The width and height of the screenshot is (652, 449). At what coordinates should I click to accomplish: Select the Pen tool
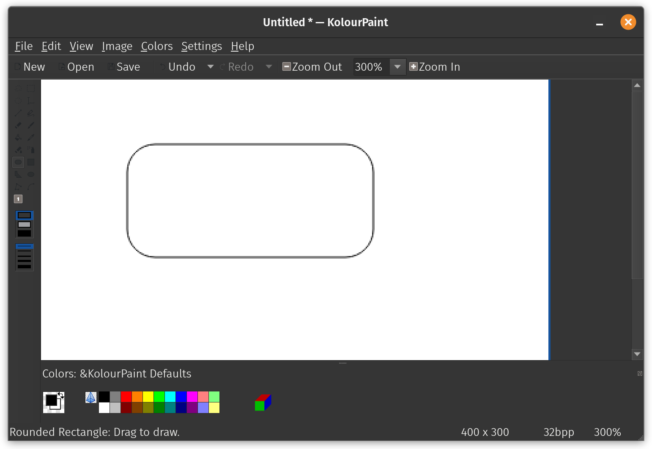[x=31, y=113]
